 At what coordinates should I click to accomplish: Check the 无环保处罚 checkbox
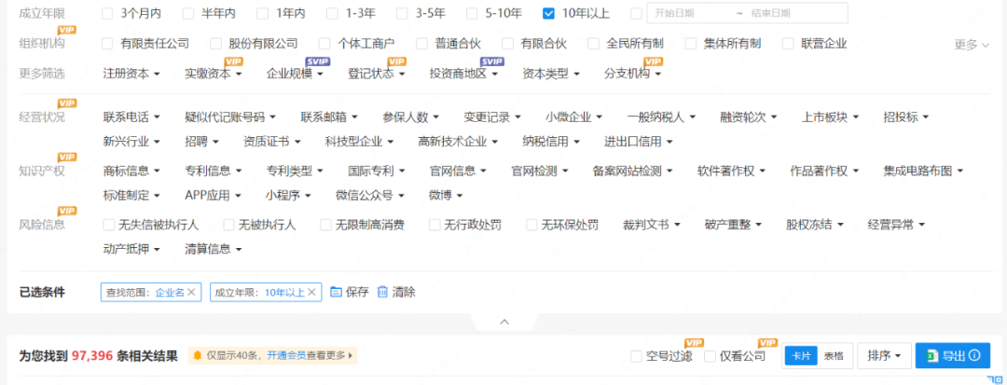[531, 225]
